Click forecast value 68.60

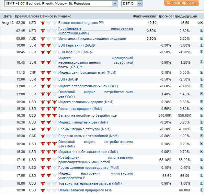point(167,176)
